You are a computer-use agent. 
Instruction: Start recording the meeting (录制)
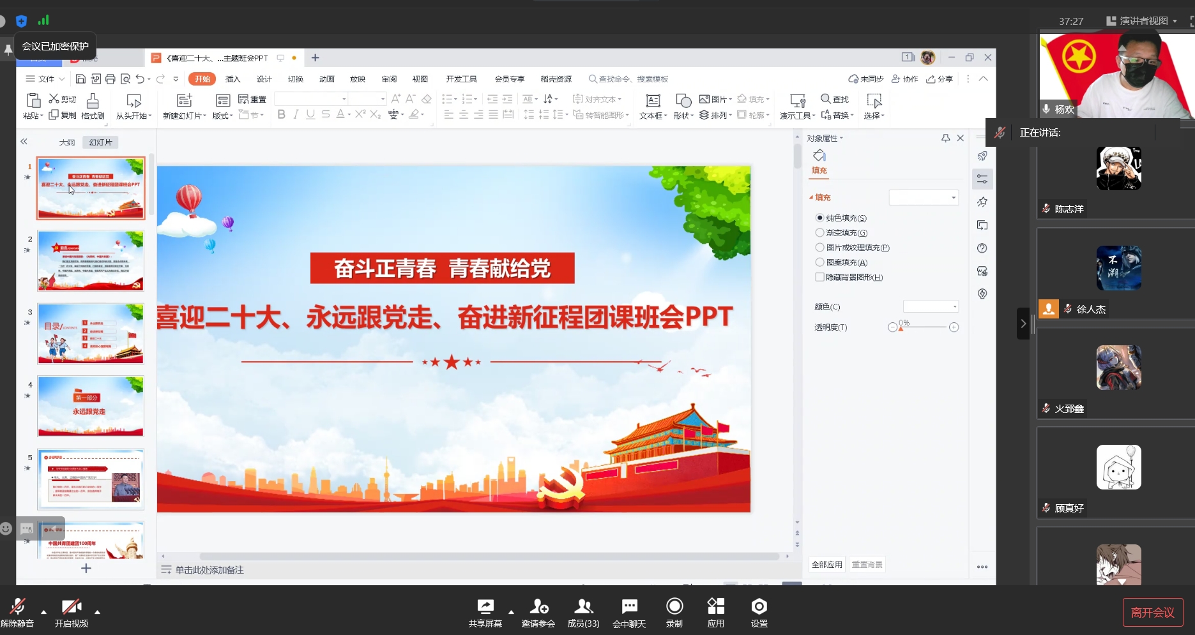(x=674, y=613)
